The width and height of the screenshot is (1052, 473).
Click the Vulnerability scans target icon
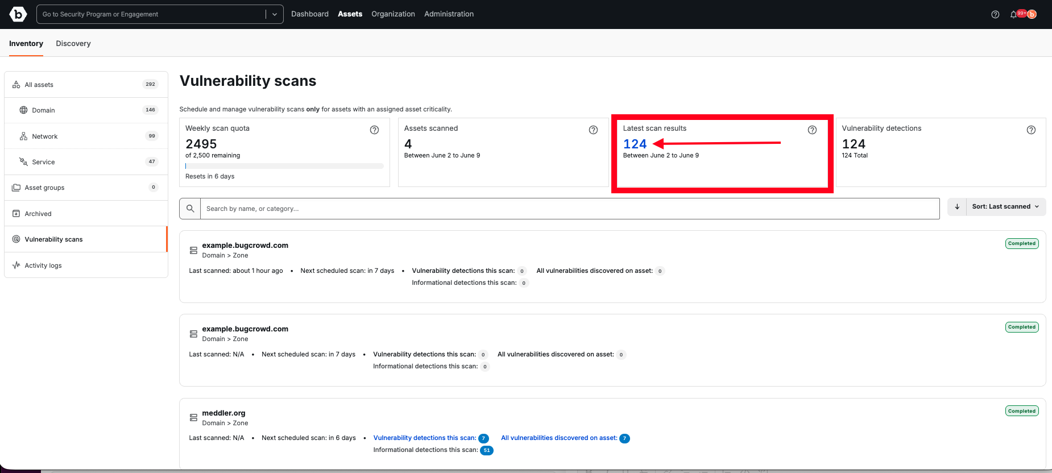[16, 239]
